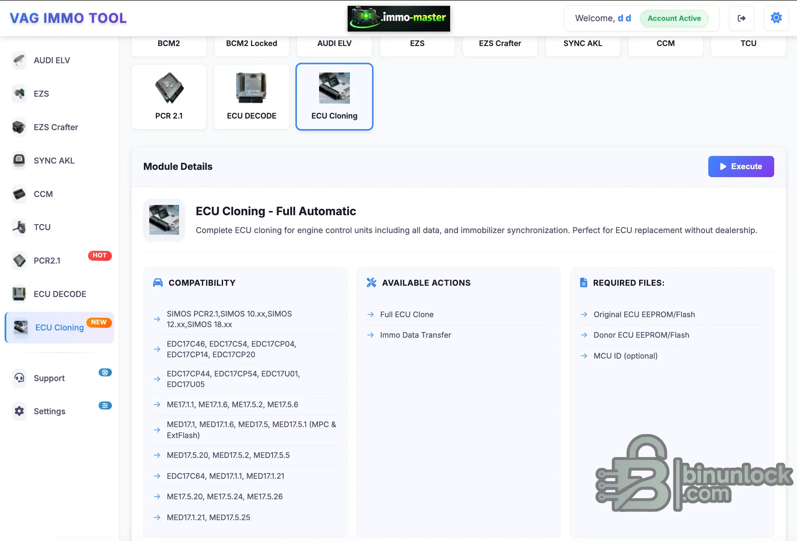
Task: Click the logout icon in header
Action: (x=741, y=18)
